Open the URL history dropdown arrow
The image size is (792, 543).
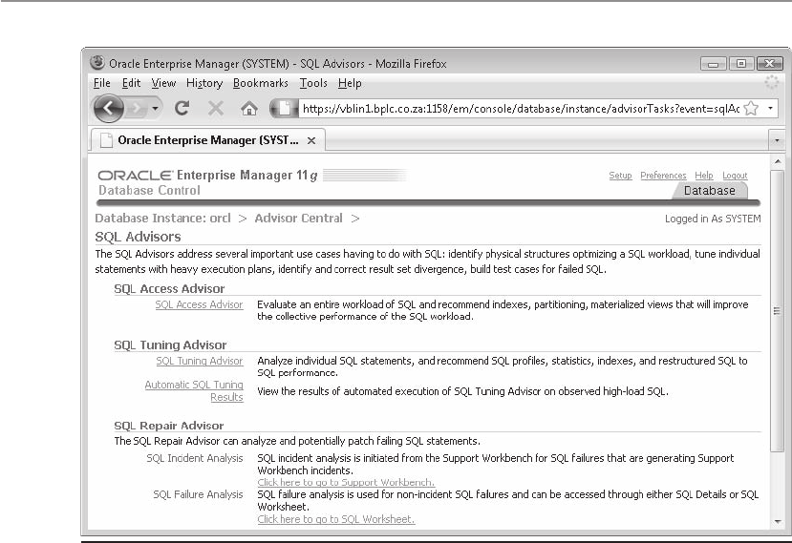pyautogui.click(x=770, y=108)
